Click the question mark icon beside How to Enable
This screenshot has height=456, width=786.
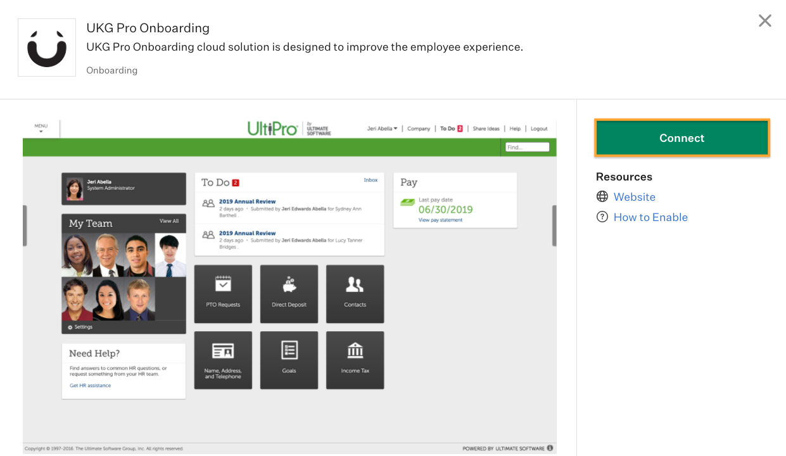click(x=602, y=217)
